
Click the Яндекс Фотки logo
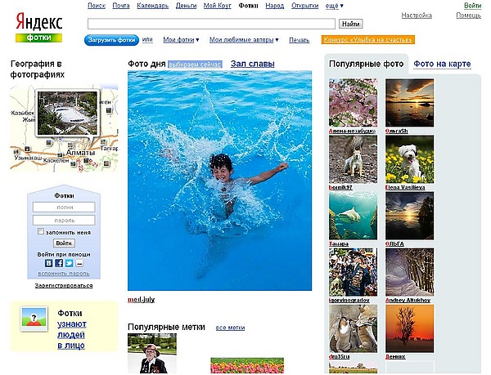38,27
